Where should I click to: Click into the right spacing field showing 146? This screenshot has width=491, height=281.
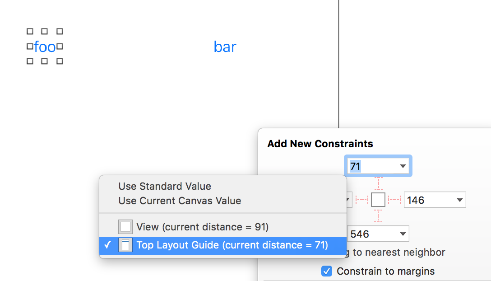pyautogui.click(x=429, y=200)
